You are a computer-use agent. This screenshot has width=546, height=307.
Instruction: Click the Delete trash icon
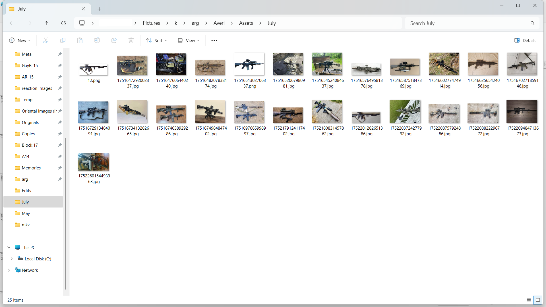[x=131, y=40]
